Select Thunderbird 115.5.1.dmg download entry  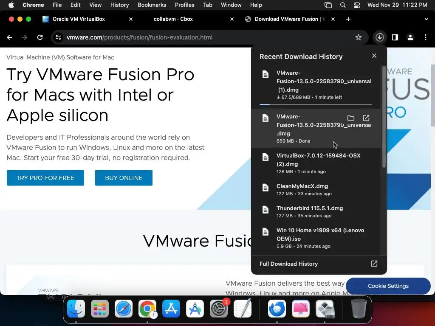point(316,211)
